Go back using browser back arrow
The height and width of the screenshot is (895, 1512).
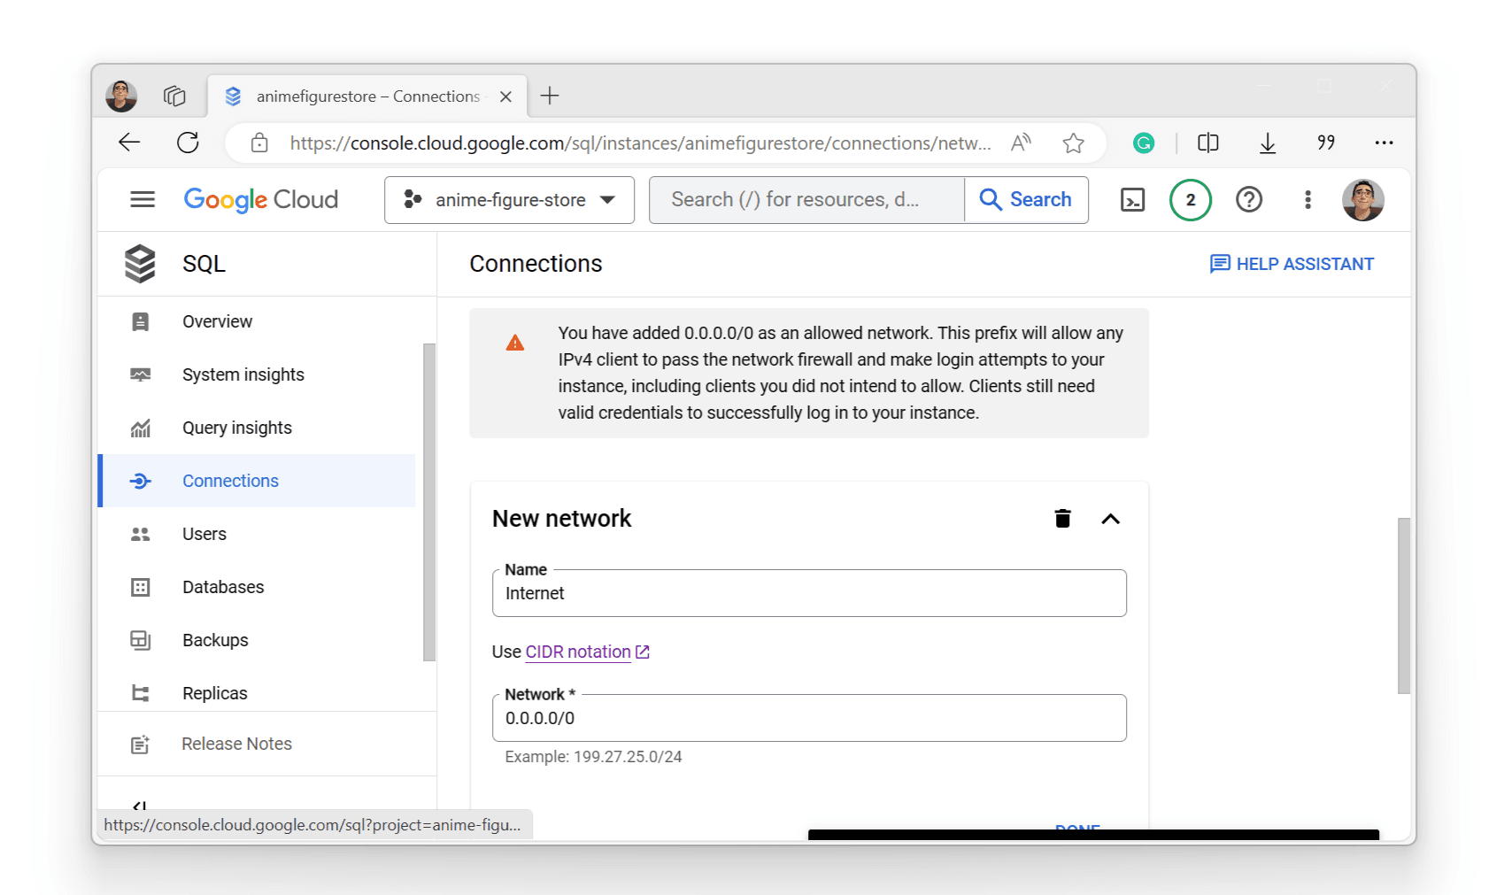[x=129, y=143]
